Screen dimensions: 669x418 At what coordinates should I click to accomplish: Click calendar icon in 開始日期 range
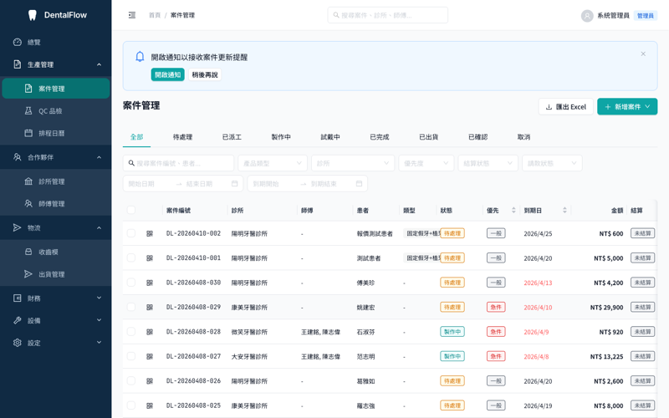(235, 183)
